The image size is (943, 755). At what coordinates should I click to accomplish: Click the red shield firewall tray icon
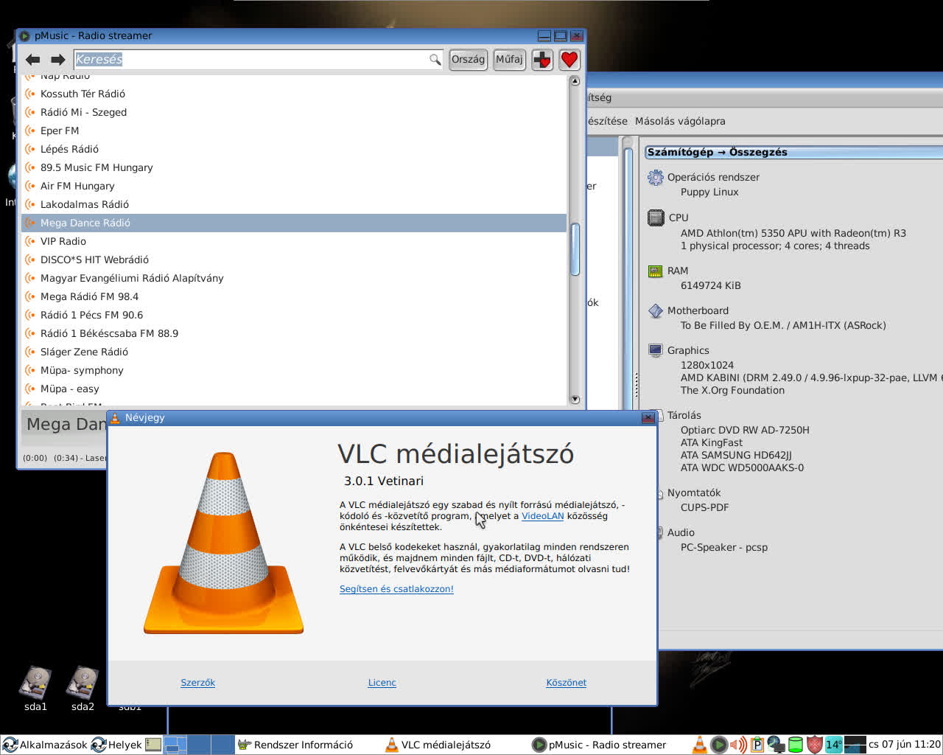(814, 745)
